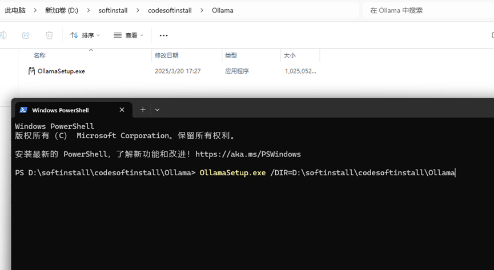Open the 查看 view dropdown

pos(128,35)
